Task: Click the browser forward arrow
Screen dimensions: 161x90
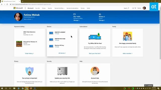Action: point(5,4)
